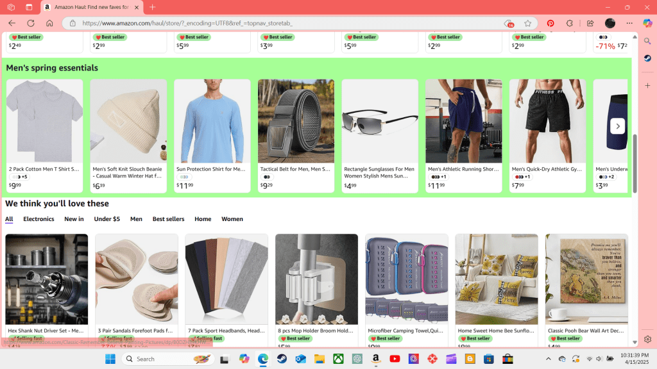The image size is (657, 369).
Task: Open Edge sidebar settings gear
Action: click(x=647, y=339)
